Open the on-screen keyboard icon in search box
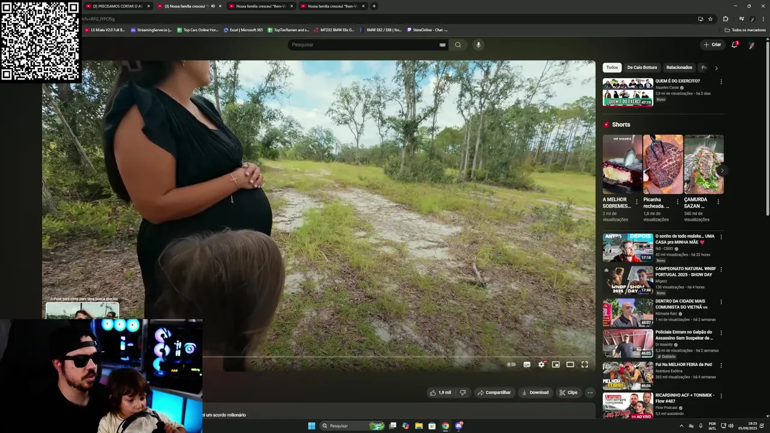 pos(442,45)
